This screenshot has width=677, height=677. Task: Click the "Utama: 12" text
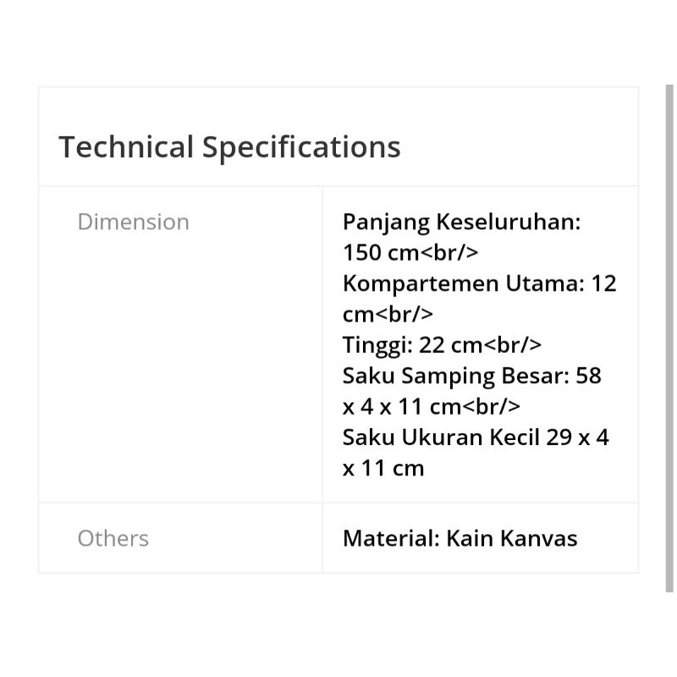562,283
